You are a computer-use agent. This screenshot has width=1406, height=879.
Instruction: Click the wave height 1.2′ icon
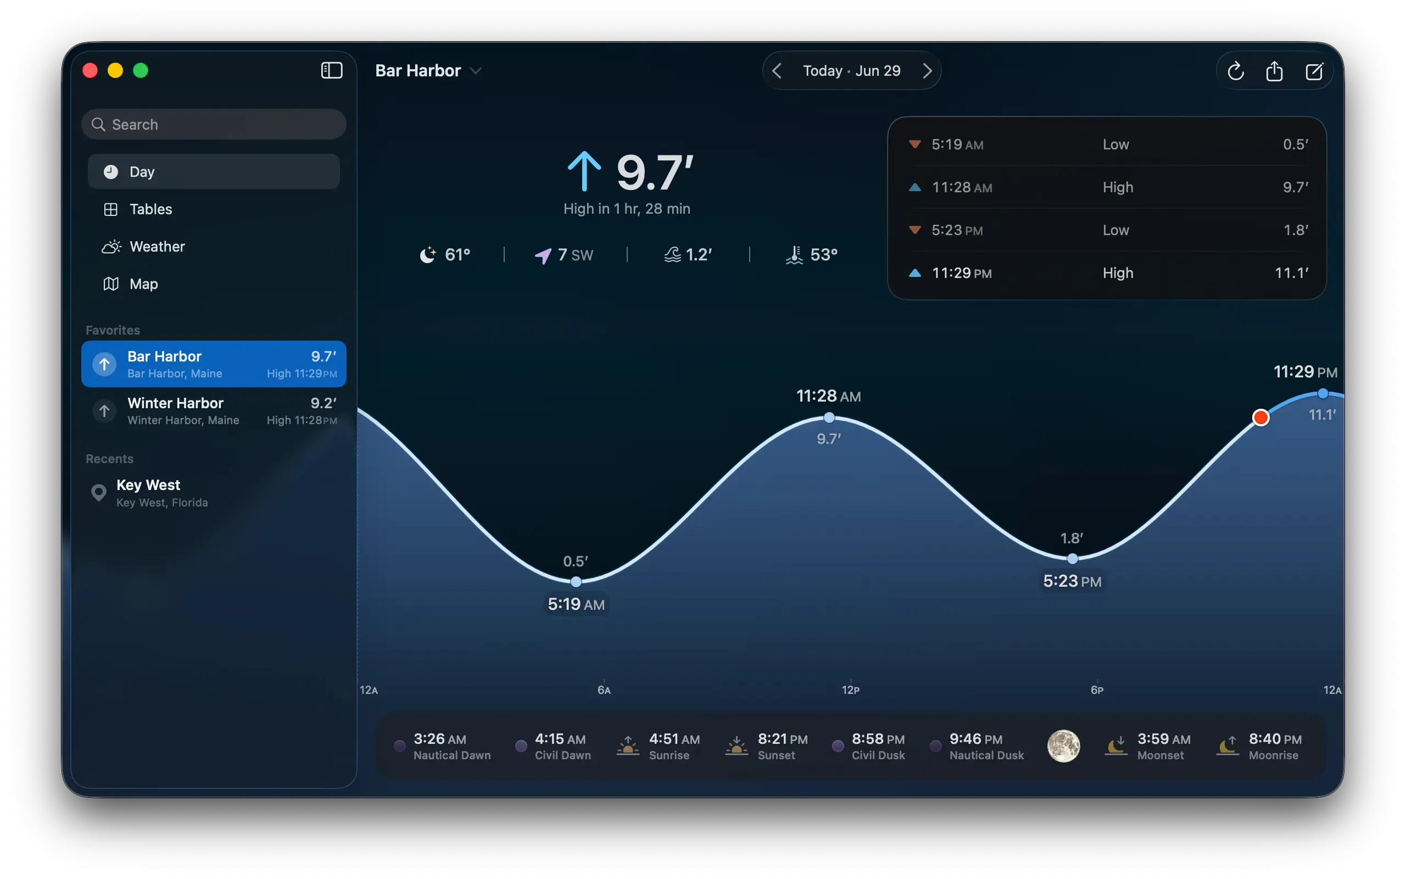coord(672,254)
